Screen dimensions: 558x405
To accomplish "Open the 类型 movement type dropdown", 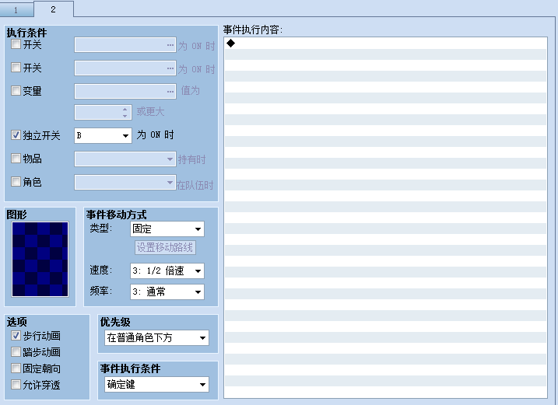I will click(167, 229).
